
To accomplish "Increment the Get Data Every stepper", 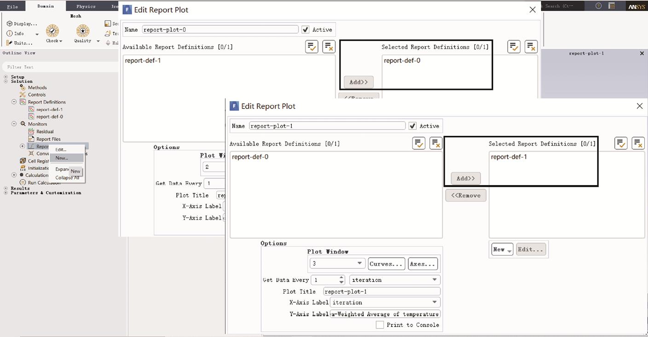I will pos(341,278).
